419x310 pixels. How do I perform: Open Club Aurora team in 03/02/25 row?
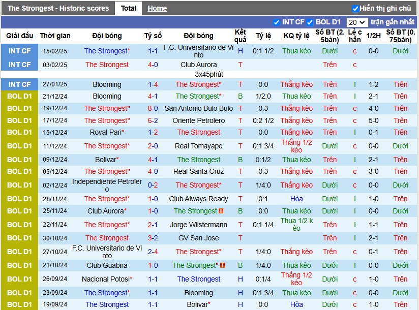tap(198, 65)
